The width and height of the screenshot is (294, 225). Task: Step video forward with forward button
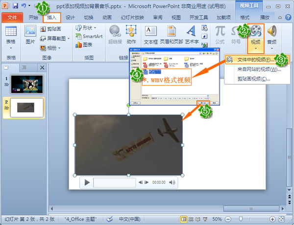pos(147,182)
